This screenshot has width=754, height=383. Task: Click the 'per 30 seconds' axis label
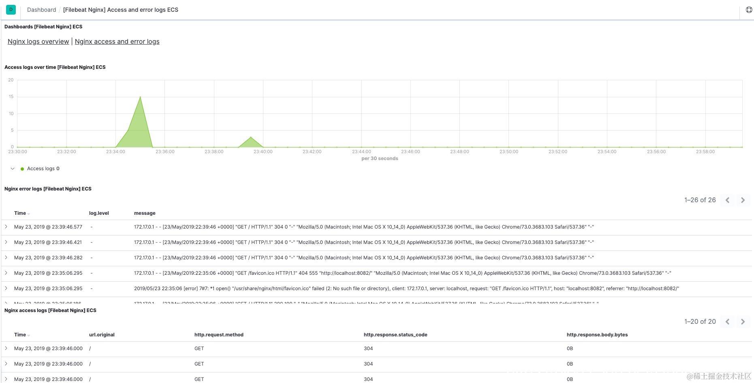[380, 158]
